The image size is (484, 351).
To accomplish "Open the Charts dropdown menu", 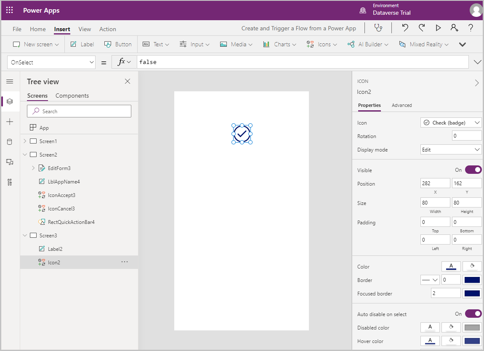I will click(279, 44).
